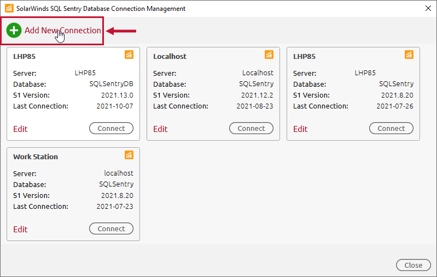The image size is (437, 277).
Task: Open Edit for the Localhost connection card
Action: coord(160,129)
